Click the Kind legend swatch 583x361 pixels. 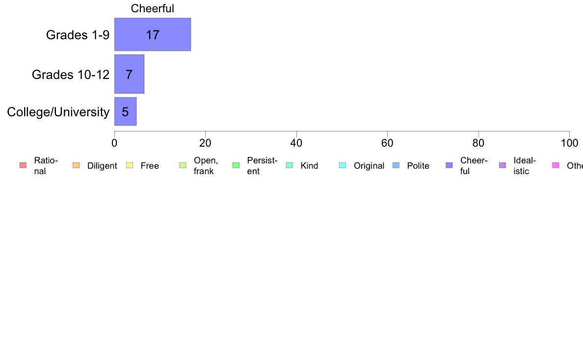point(289,165)
